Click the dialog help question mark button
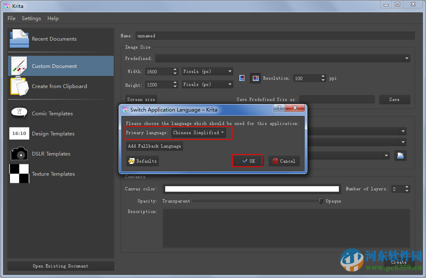426x278 pixels. pyautogui.click(x=279, y=108)
